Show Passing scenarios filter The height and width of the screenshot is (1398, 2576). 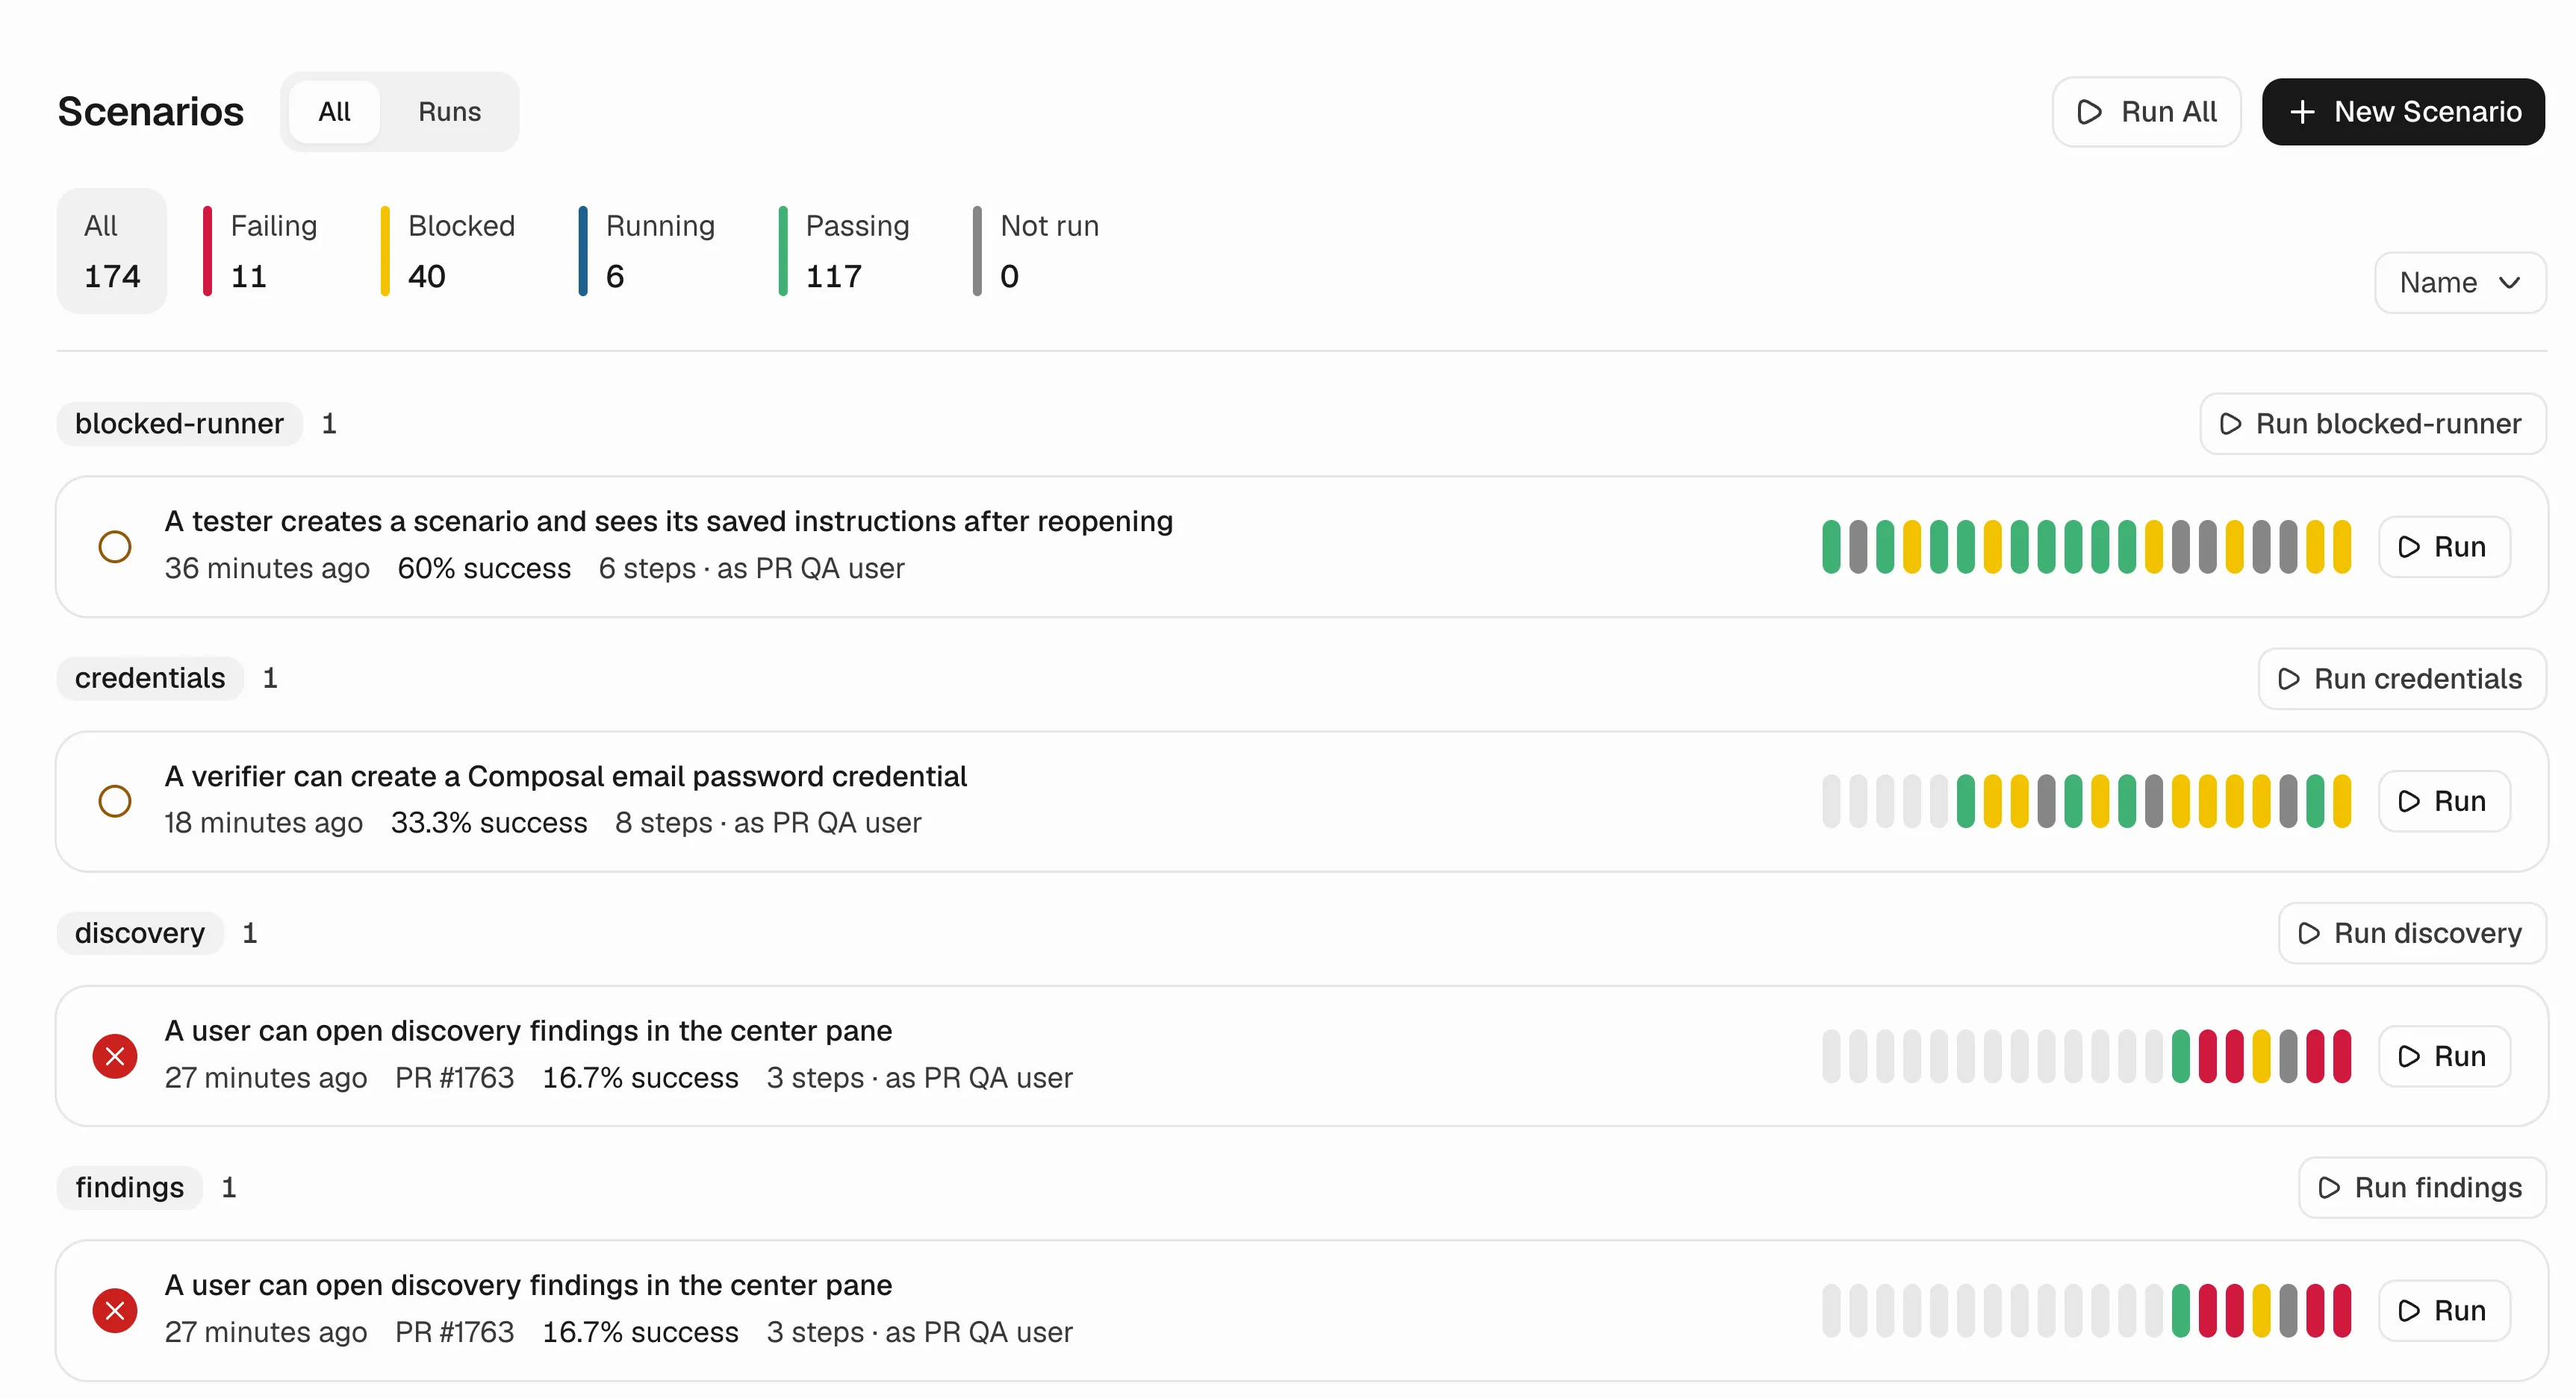[x=846, y=251]
